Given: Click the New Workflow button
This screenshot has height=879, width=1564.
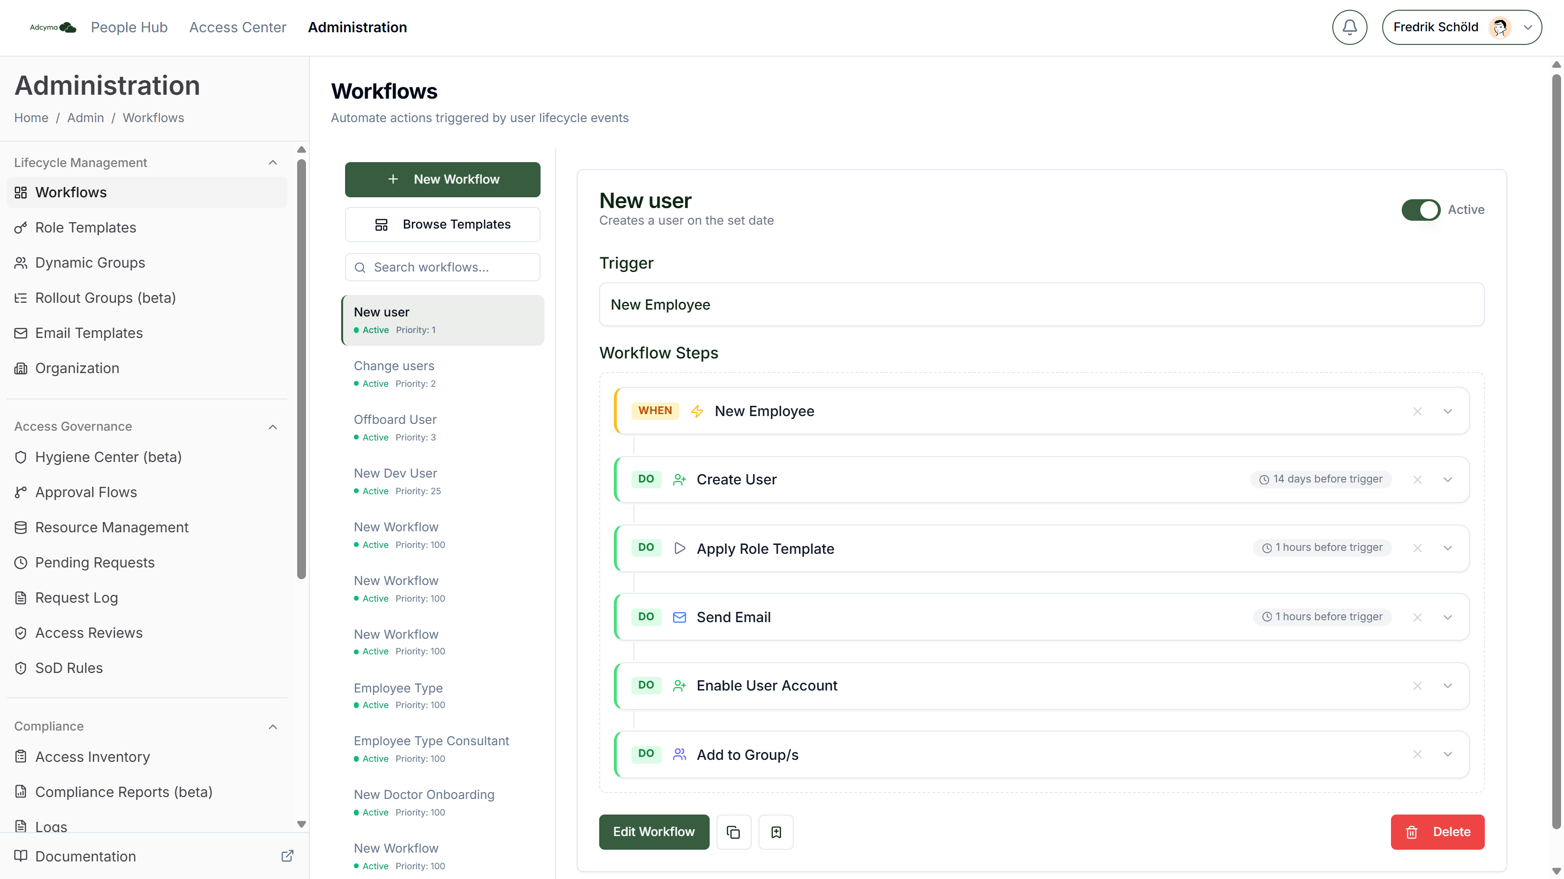Looking at the screenshot, I should 443,179.
